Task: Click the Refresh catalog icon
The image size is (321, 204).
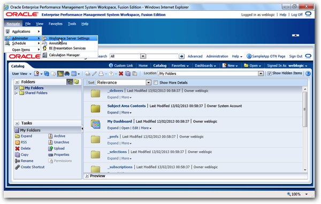Action: pos(47,73)
